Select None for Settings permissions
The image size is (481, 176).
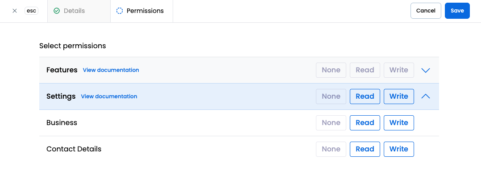pos(331,96)
